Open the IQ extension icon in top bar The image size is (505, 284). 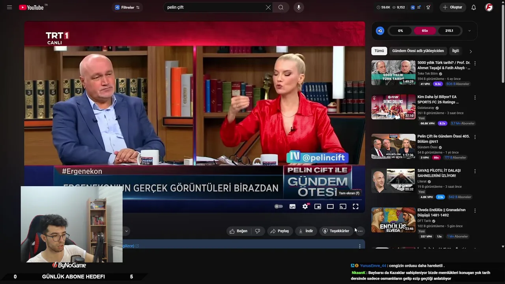click(x=413, y=7)
